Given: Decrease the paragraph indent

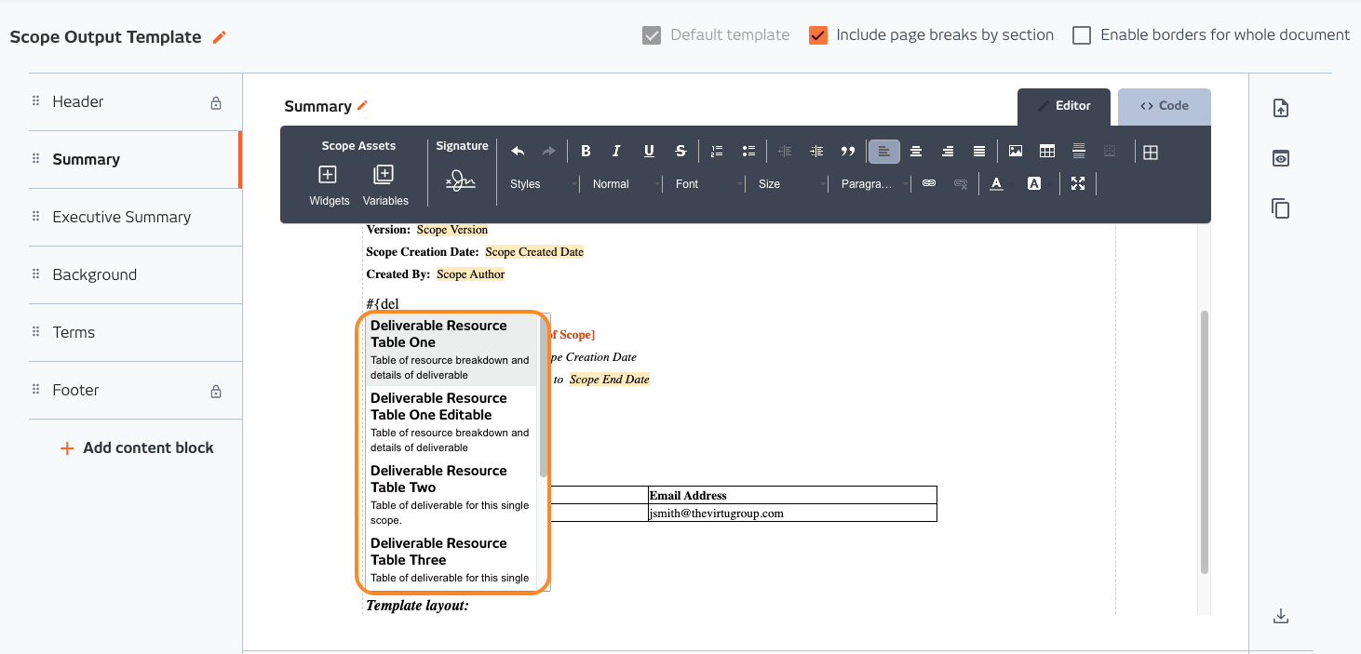Looking at the screenshot, I should coord(785,152).
